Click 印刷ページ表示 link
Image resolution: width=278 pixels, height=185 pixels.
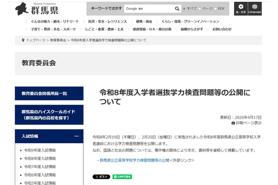click(x=248, y=123)
